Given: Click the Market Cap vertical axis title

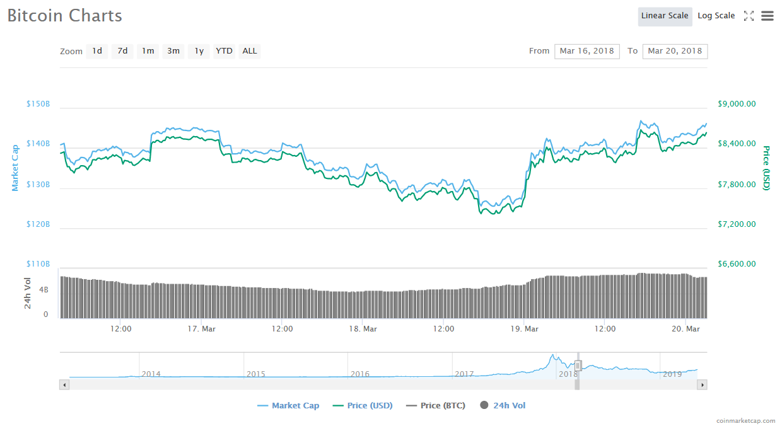Looking at the screenshot, I should (15, 168).
